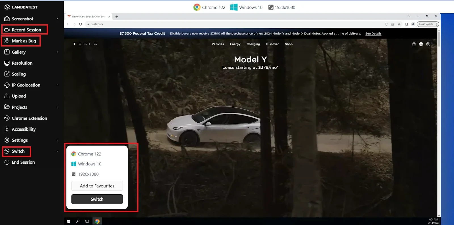Open Projects in the sidebar
This screenshot has width=454, height=225.
pyautogui.click(x=20, y=107)
